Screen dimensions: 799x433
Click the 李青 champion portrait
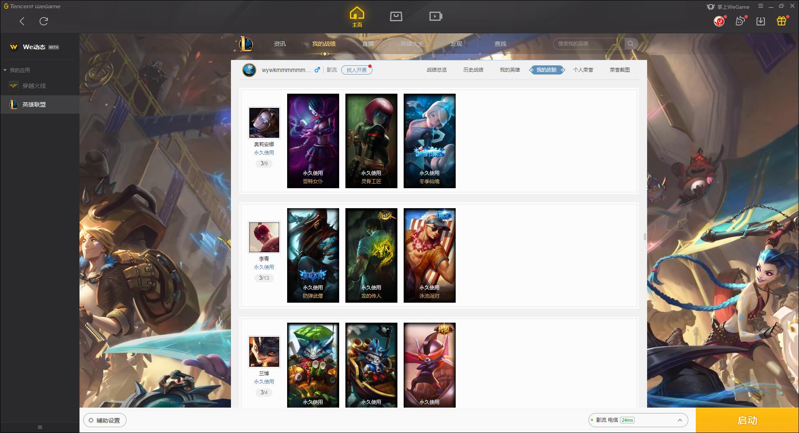pos(264,237)
